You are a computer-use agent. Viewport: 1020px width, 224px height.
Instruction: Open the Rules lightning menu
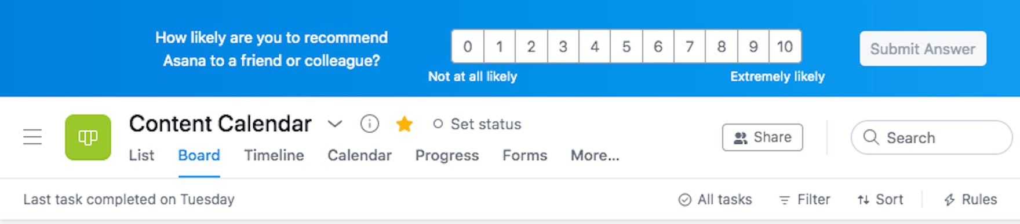tap(970, 200)
